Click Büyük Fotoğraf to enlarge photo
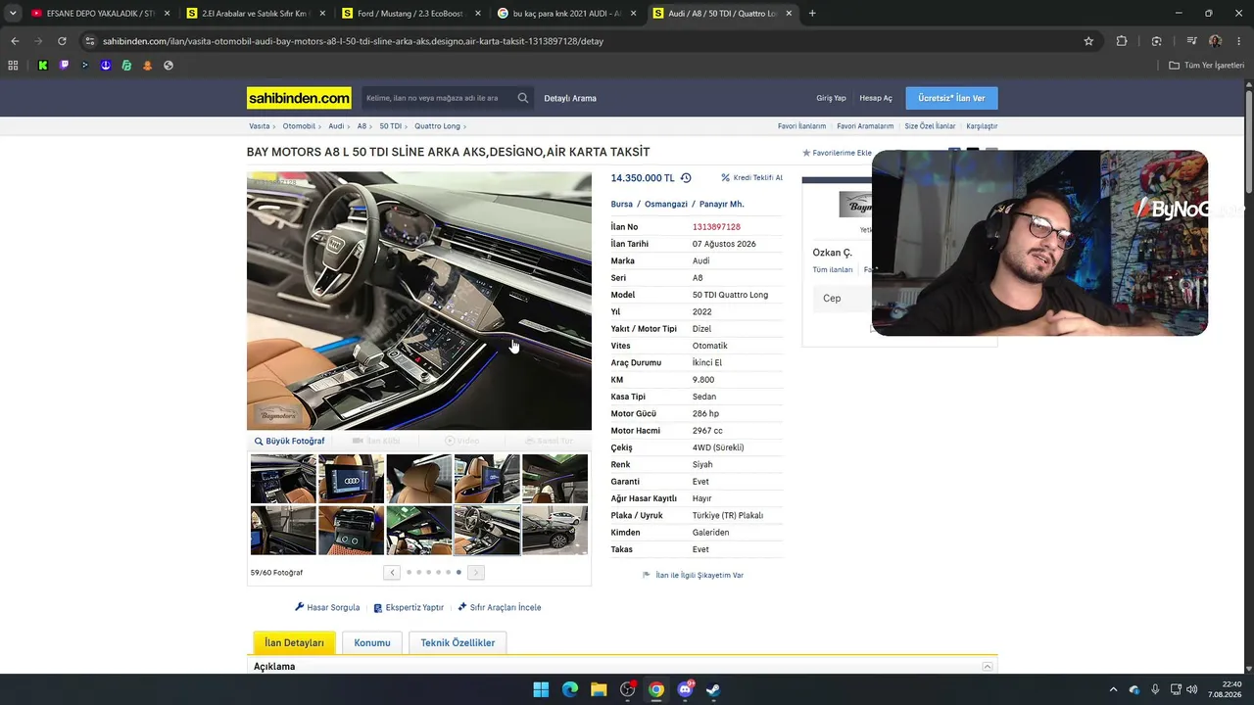1254x705 pixels. pos(289,441)
